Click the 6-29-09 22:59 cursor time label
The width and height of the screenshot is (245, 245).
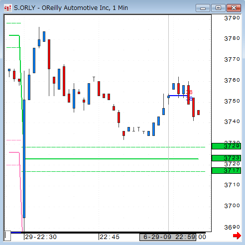pos(168,237)
